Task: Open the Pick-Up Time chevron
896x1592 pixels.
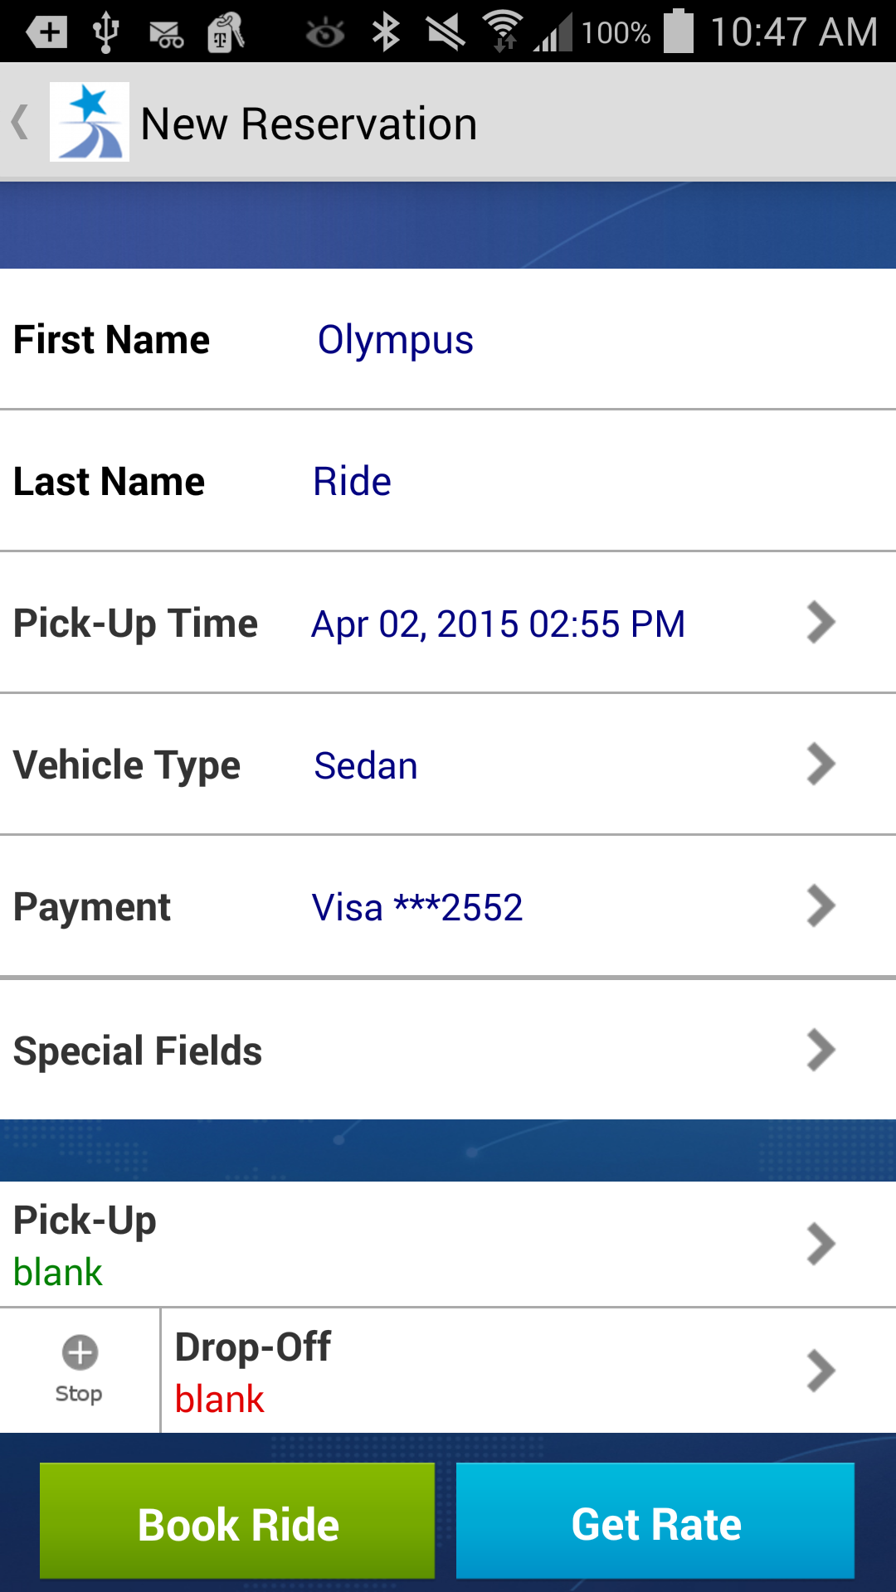Action: point(821,622)
